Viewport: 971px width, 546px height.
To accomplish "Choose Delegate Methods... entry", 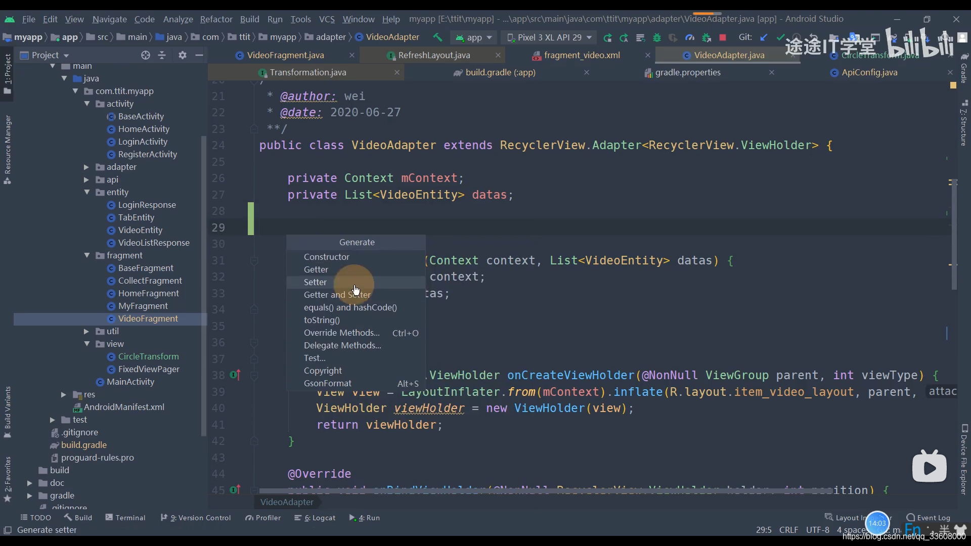I will [x=356, y=345].
